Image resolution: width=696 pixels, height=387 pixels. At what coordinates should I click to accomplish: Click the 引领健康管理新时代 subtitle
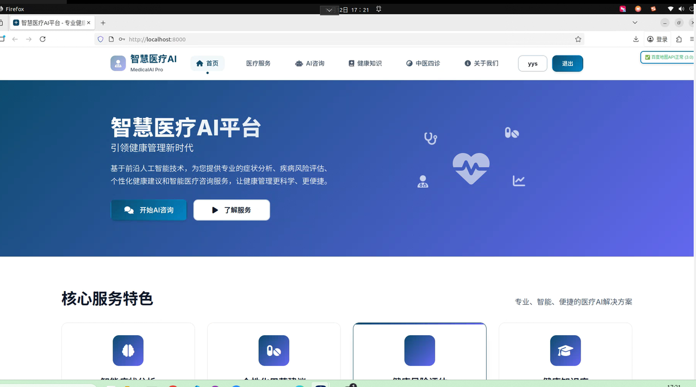click(x=152, y=148)
